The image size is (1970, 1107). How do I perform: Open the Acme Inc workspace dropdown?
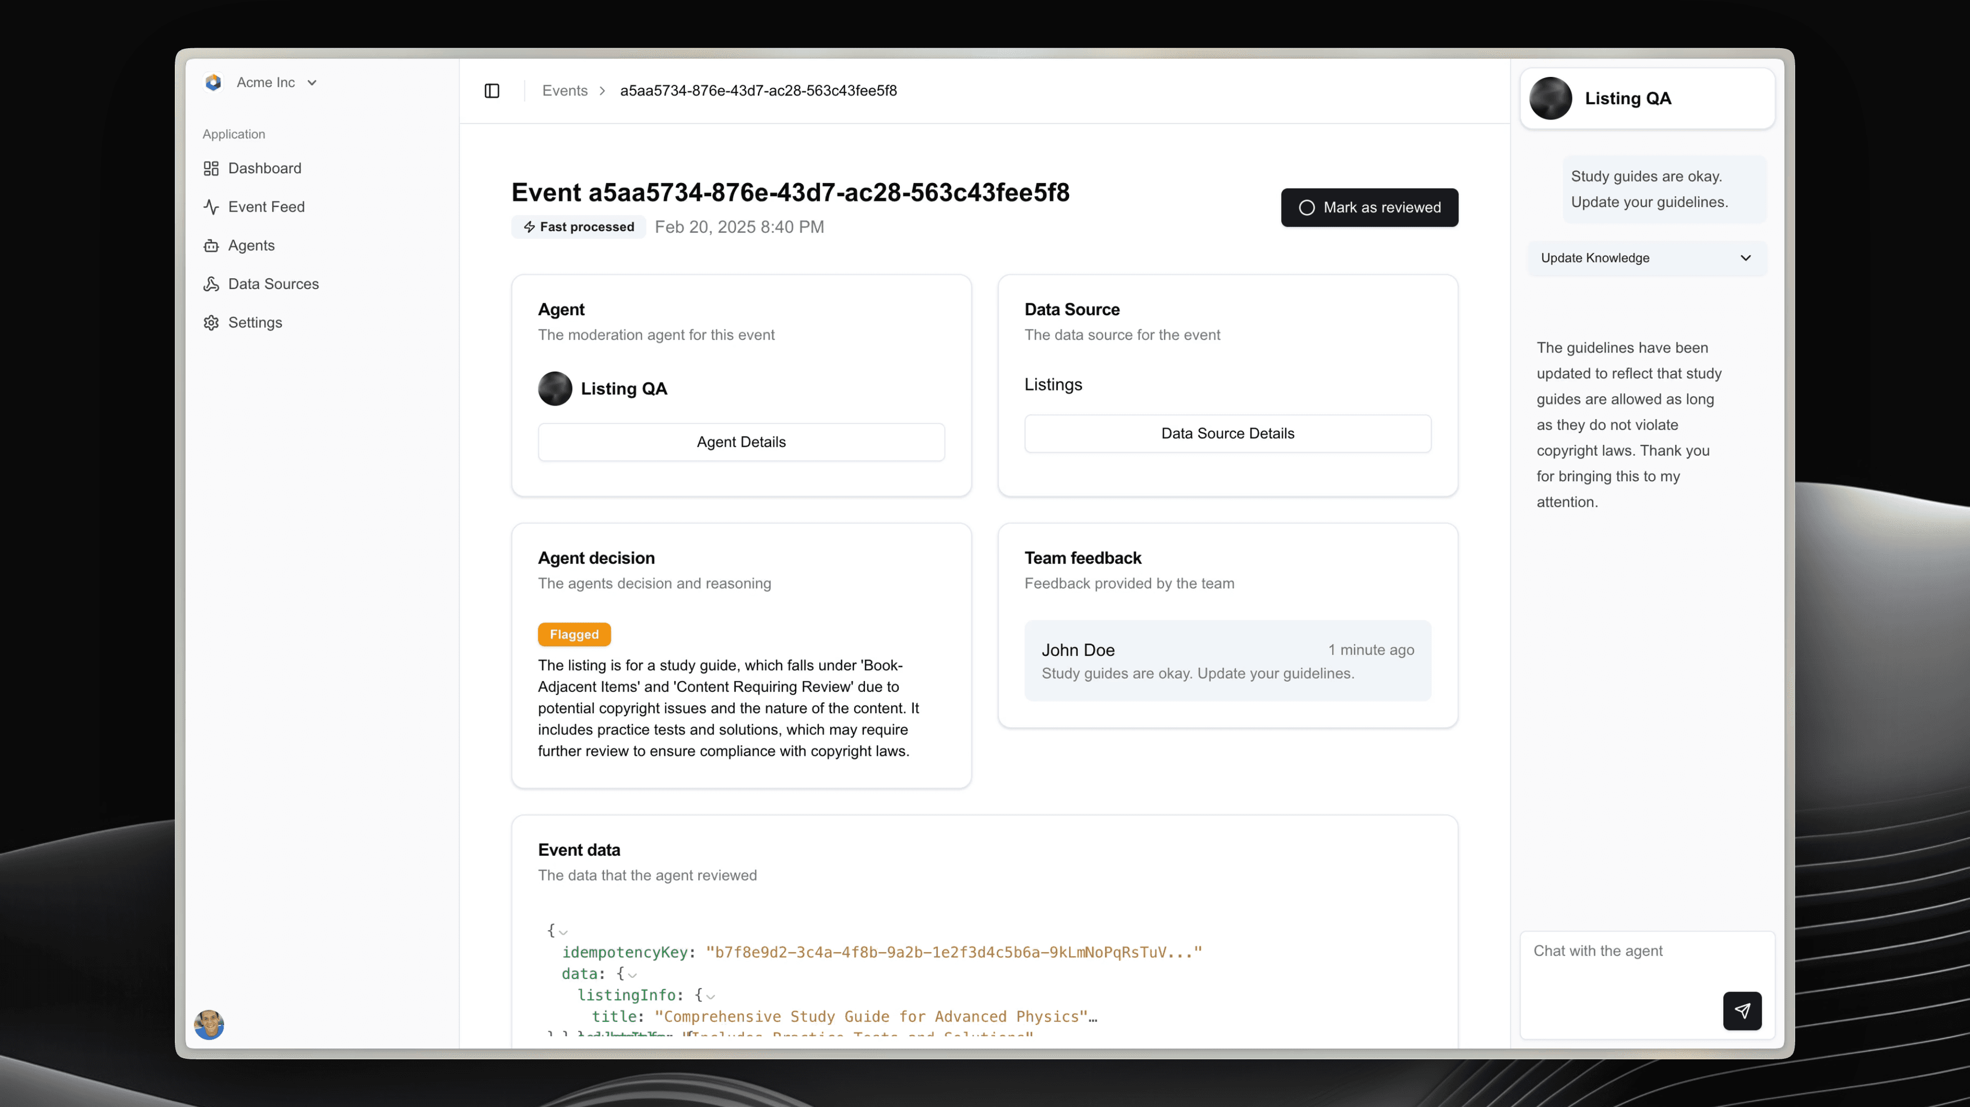click(312, 83)
